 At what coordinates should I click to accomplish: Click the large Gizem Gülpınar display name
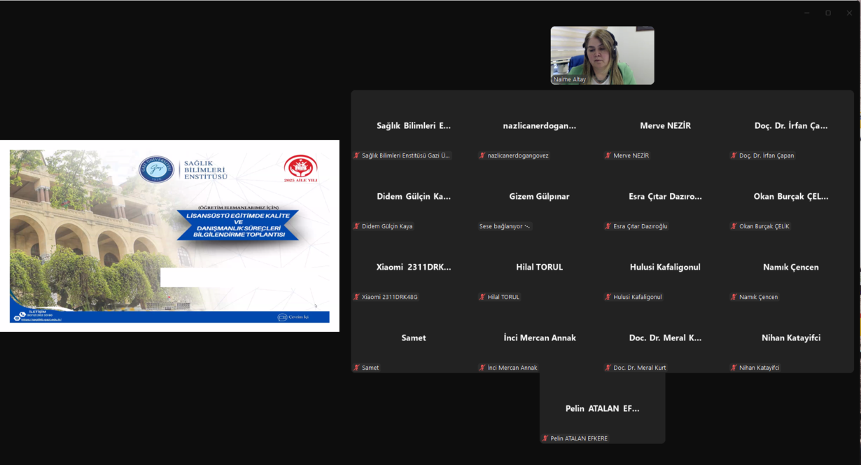point(539,196)
